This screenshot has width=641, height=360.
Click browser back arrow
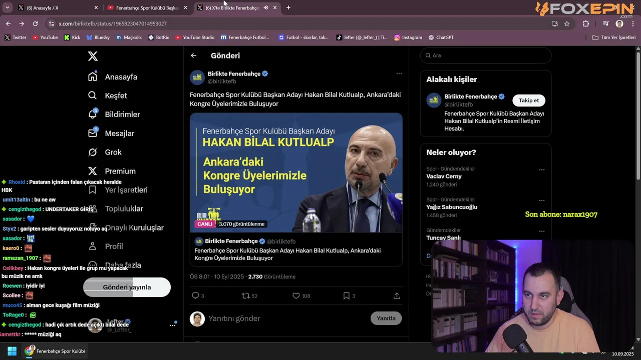[8, 23]
